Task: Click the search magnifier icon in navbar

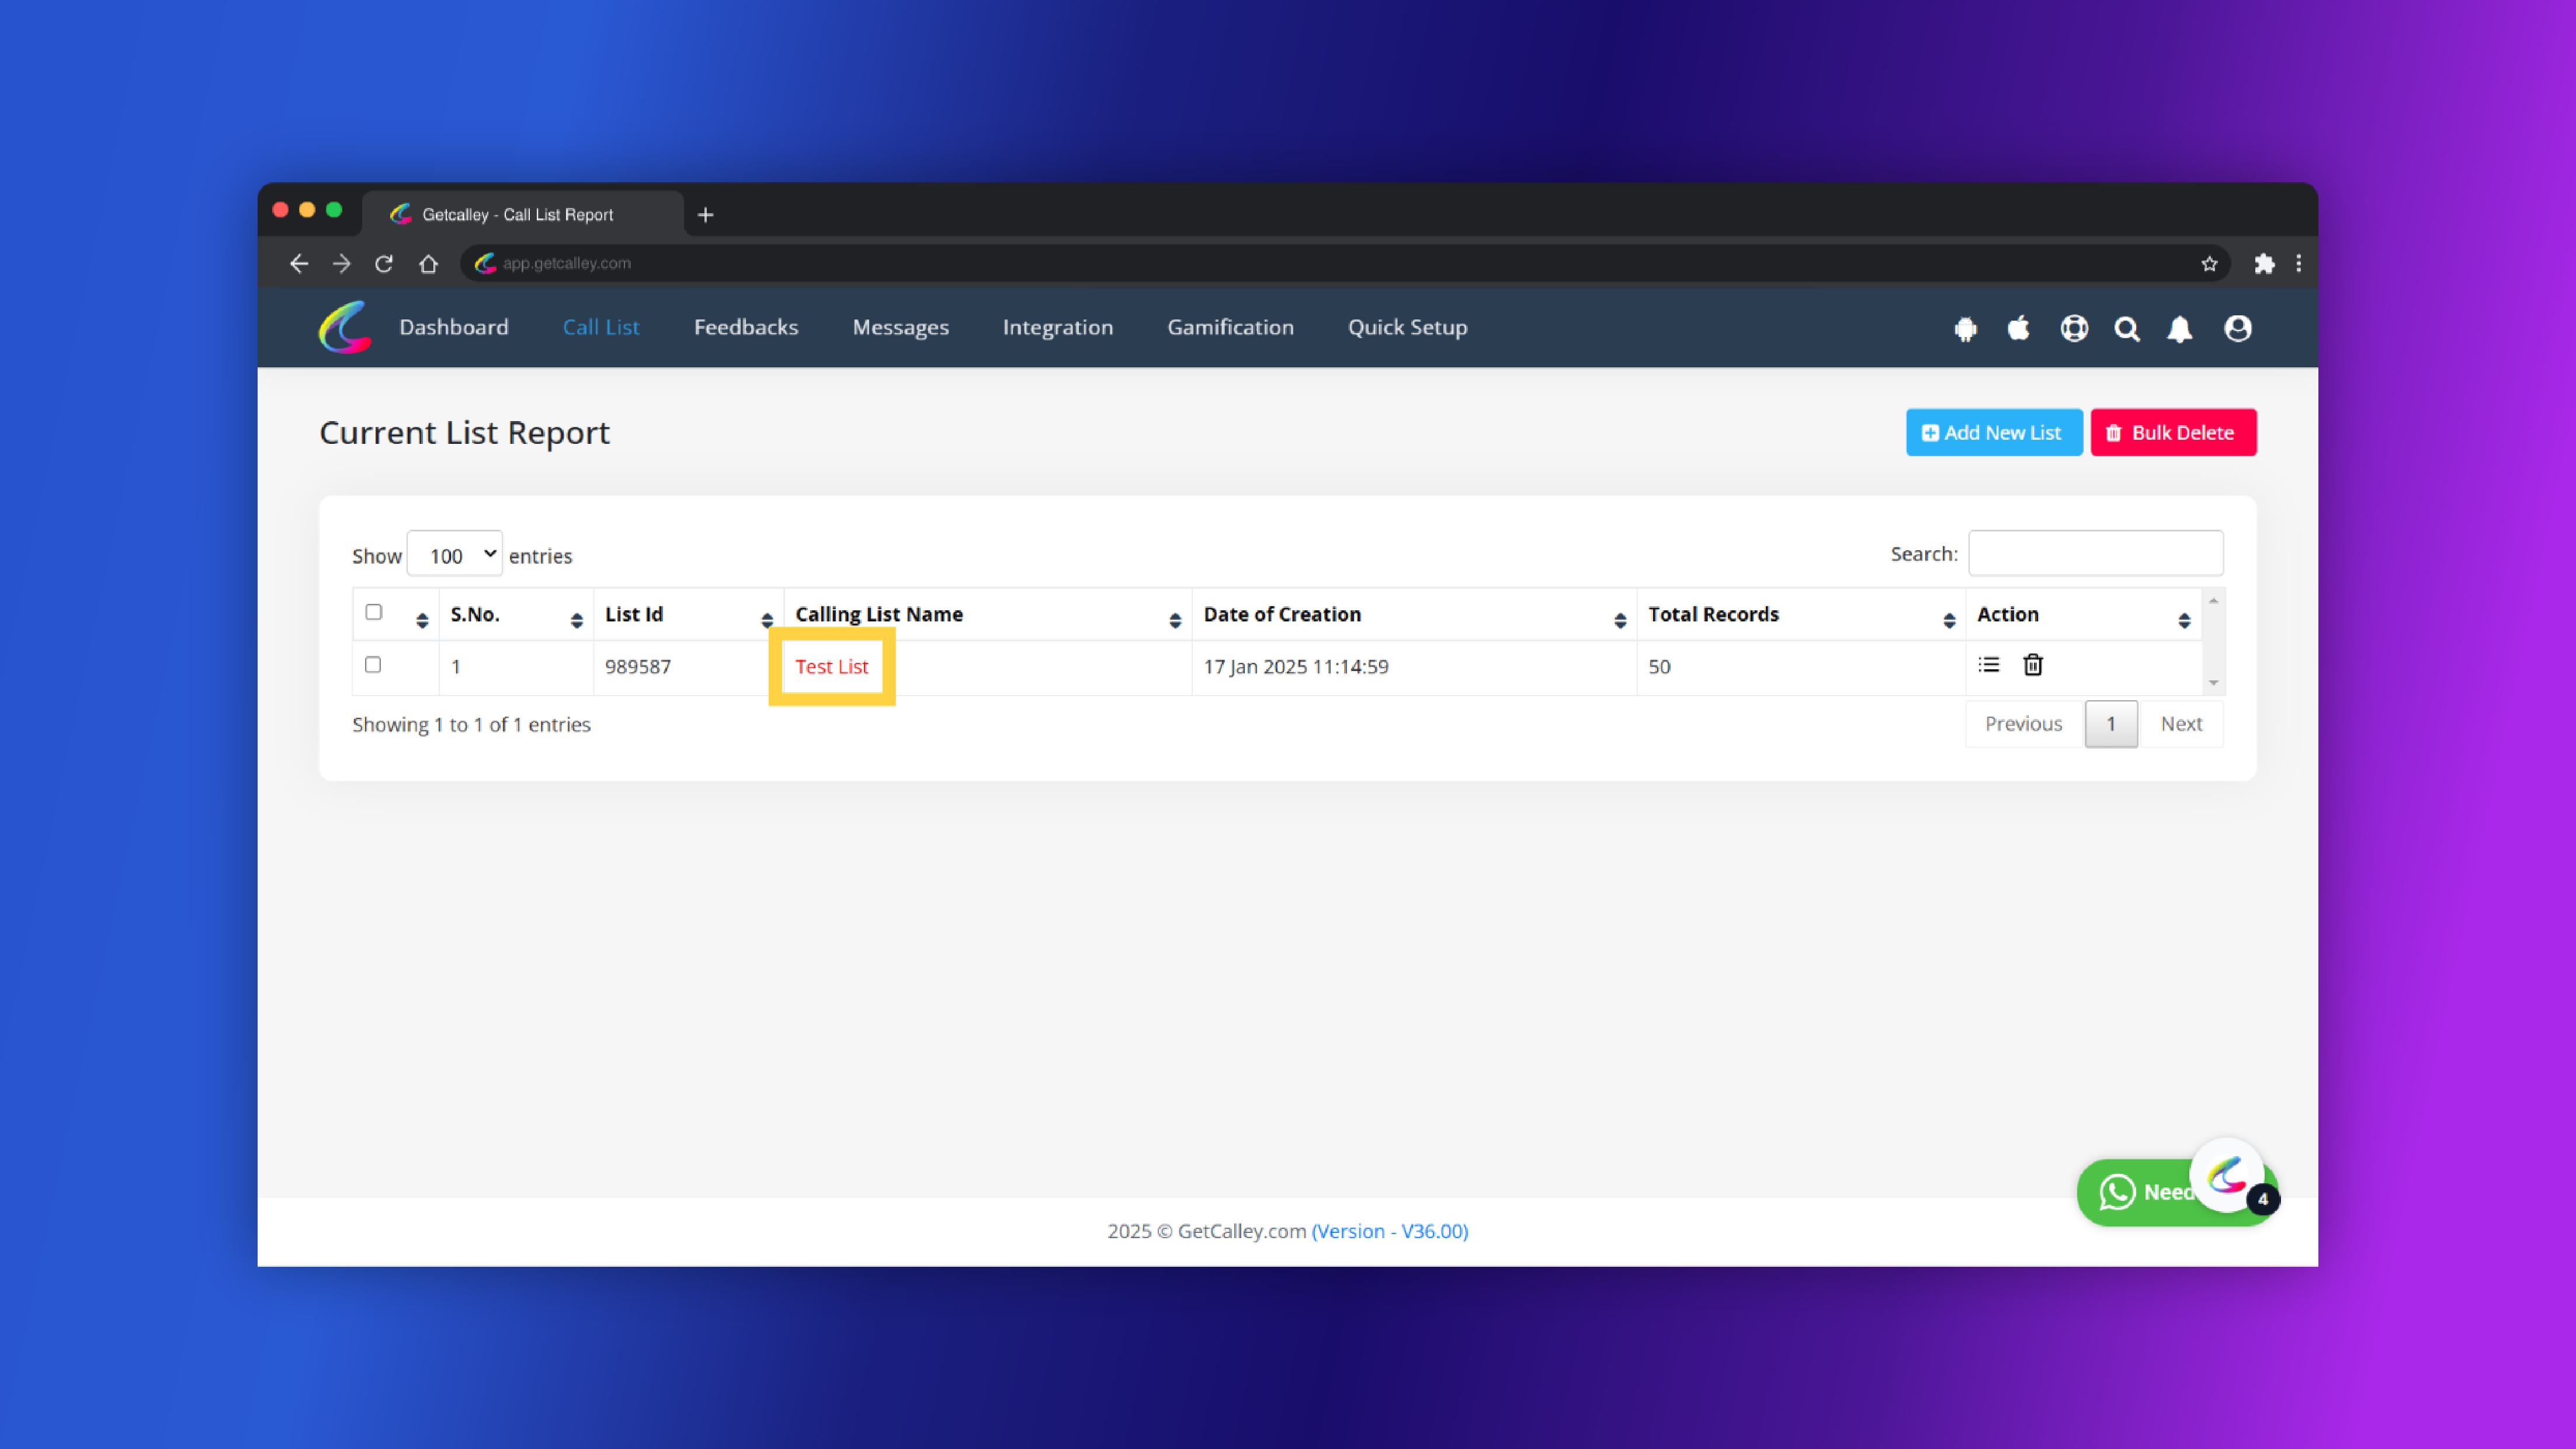Action: 2126,329
